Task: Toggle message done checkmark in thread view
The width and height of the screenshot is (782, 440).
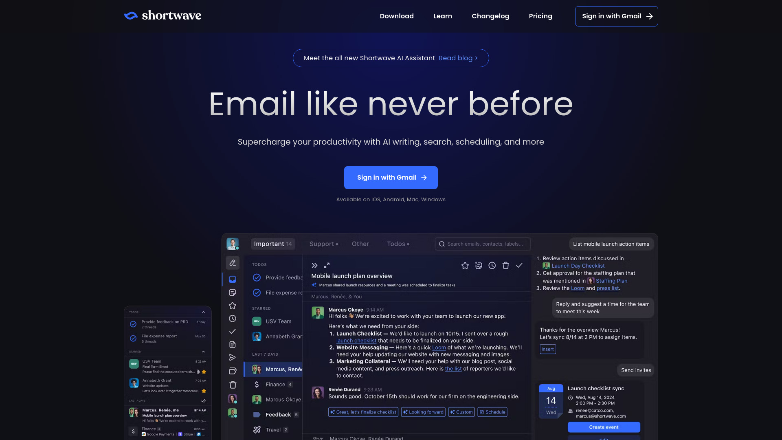Action: pyautogui.click(x=519, y=265)
